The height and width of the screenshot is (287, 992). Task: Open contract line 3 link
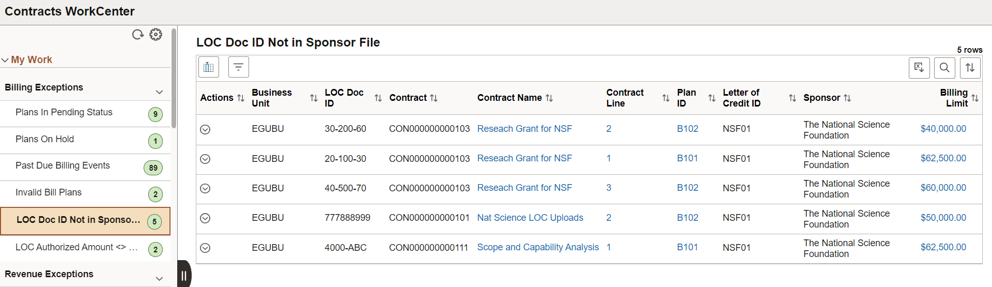coord(609,188)
